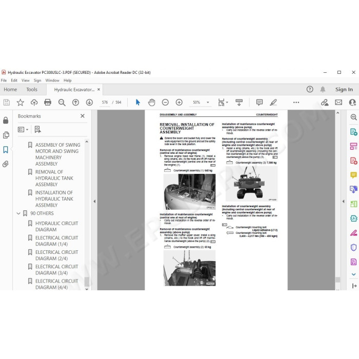Open the Help menu

click(68, 81)
